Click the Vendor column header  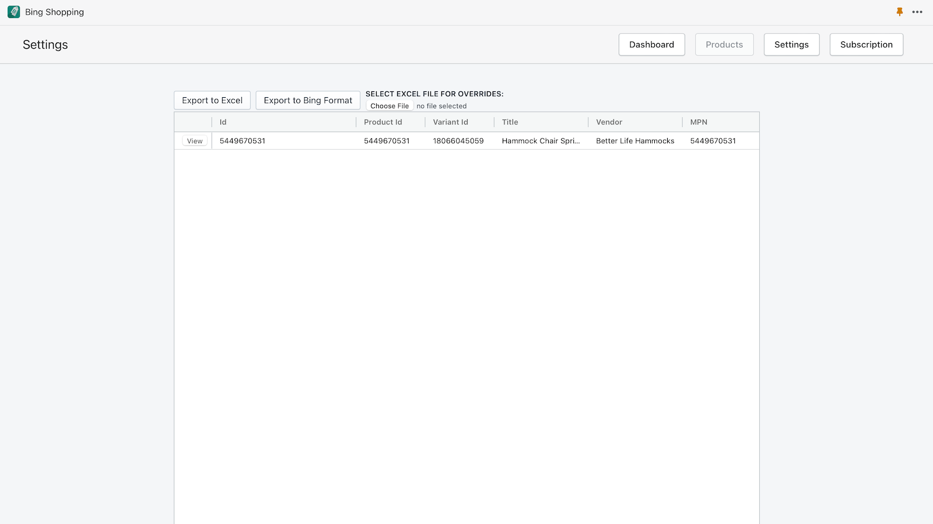609,122
